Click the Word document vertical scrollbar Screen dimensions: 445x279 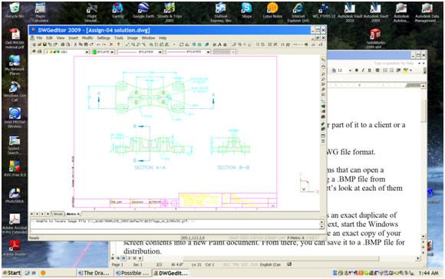click(424, 162)
